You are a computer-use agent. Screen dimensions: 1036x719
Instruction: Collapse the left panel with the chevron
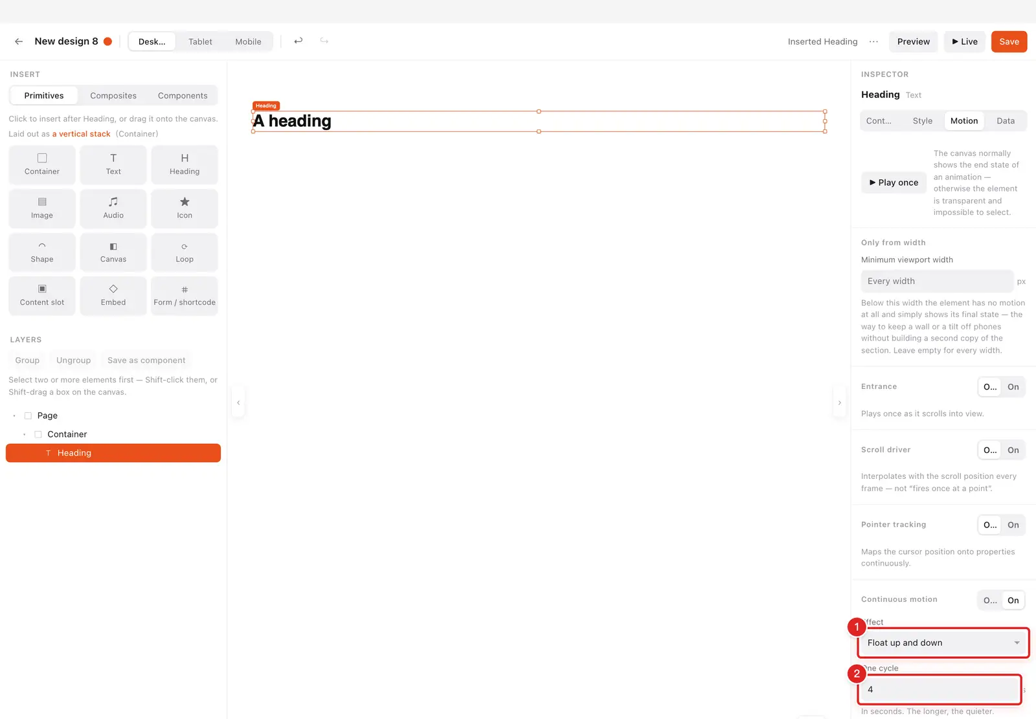[x=238, y=403]
